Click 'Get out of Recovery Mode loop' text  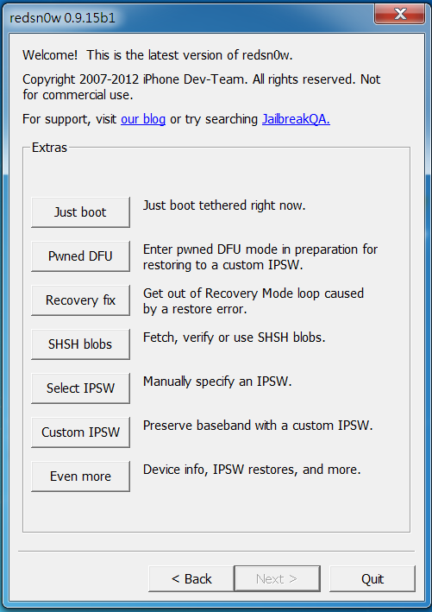(x=254, y=301)
